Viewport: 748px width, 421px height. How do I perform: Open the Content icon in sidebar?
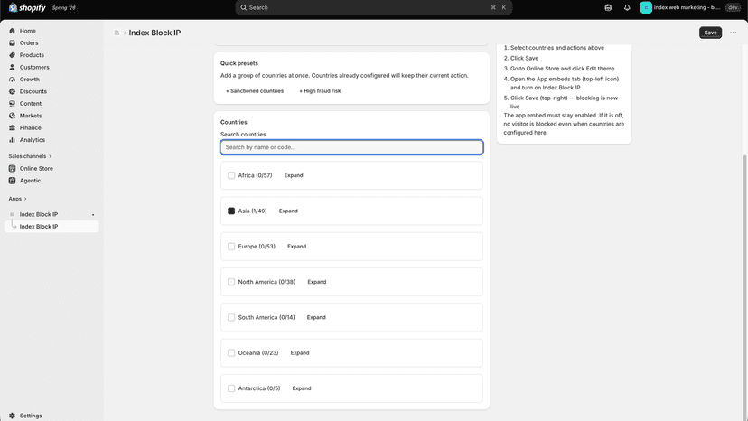tap(13, 104)
